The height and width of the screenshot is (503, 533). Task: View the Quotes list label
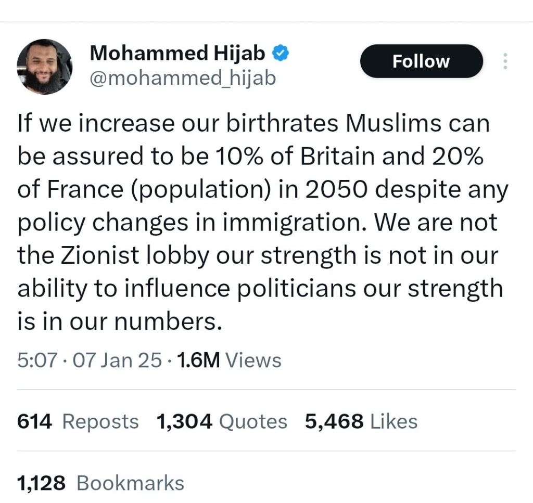253,421
